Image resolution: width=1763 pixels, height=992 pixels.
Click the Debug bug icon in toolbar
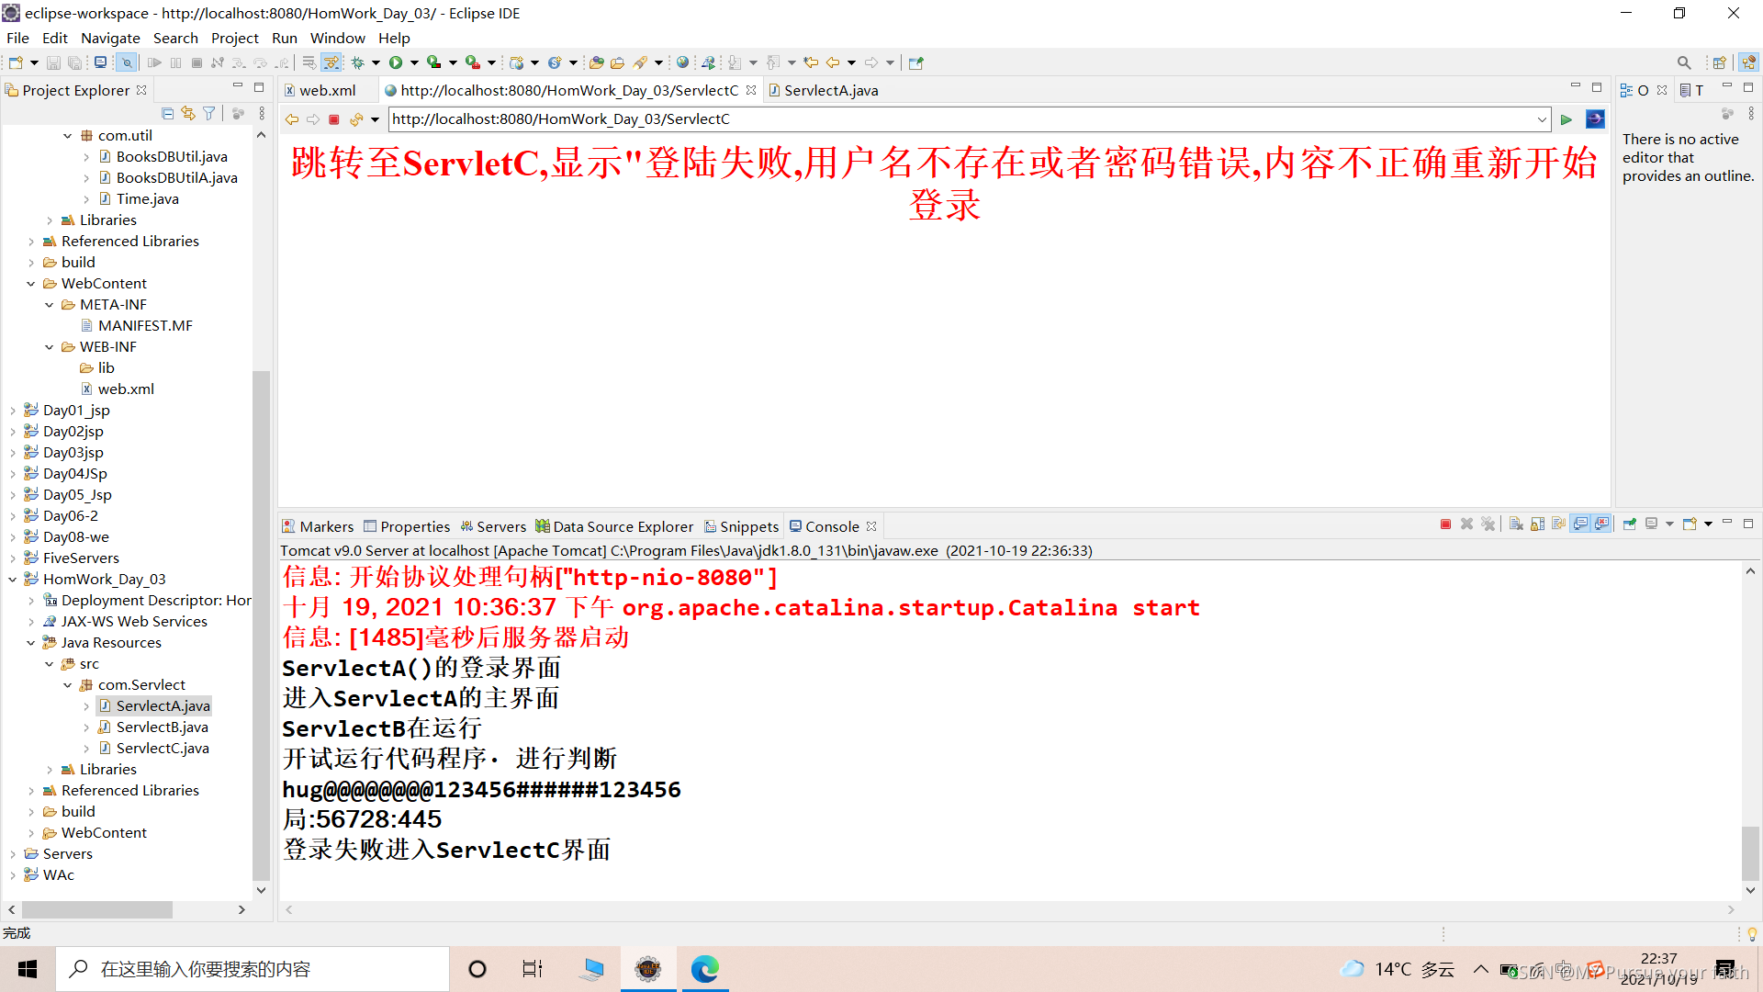point(358,62)
